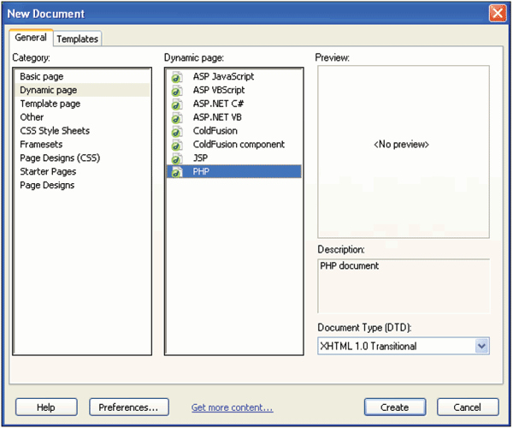Image resolution: width=513 pixels, height=428 pixels.
Task: Select XHTML 1.0 Transitional combo box
Action: pos(404,346)
